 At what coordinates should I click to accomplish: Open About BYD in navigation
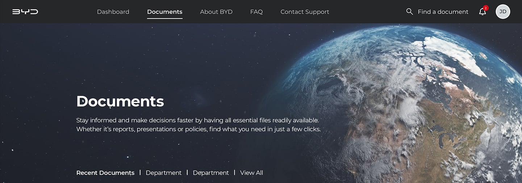point(216,12)
